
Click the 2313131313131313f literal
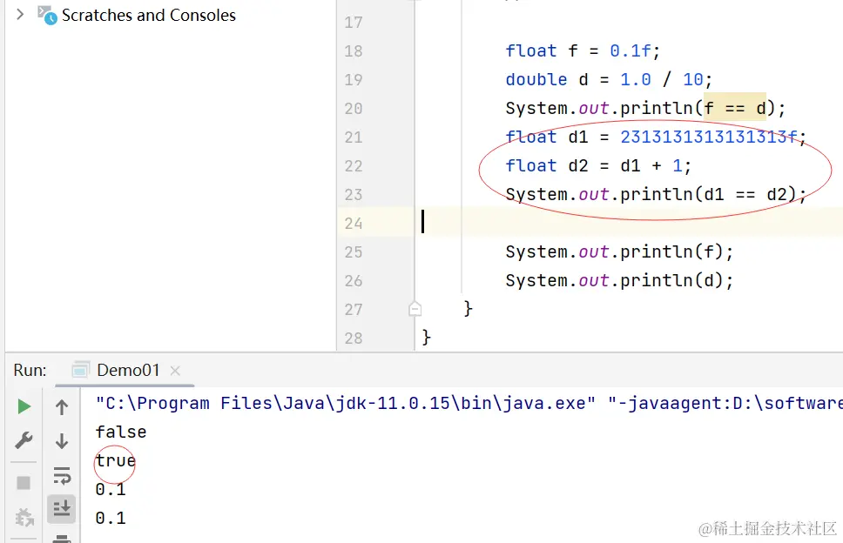pyautogui.click(x=709, y=137)
